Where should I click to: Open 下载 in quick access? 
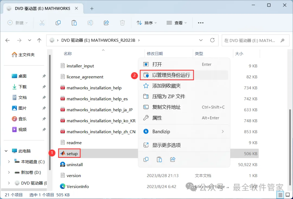click(x=23, y=87)
